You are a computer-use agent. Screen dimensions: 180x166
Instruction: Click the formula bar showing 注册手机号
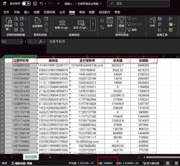pyautogui.click(x=113, y=46)
